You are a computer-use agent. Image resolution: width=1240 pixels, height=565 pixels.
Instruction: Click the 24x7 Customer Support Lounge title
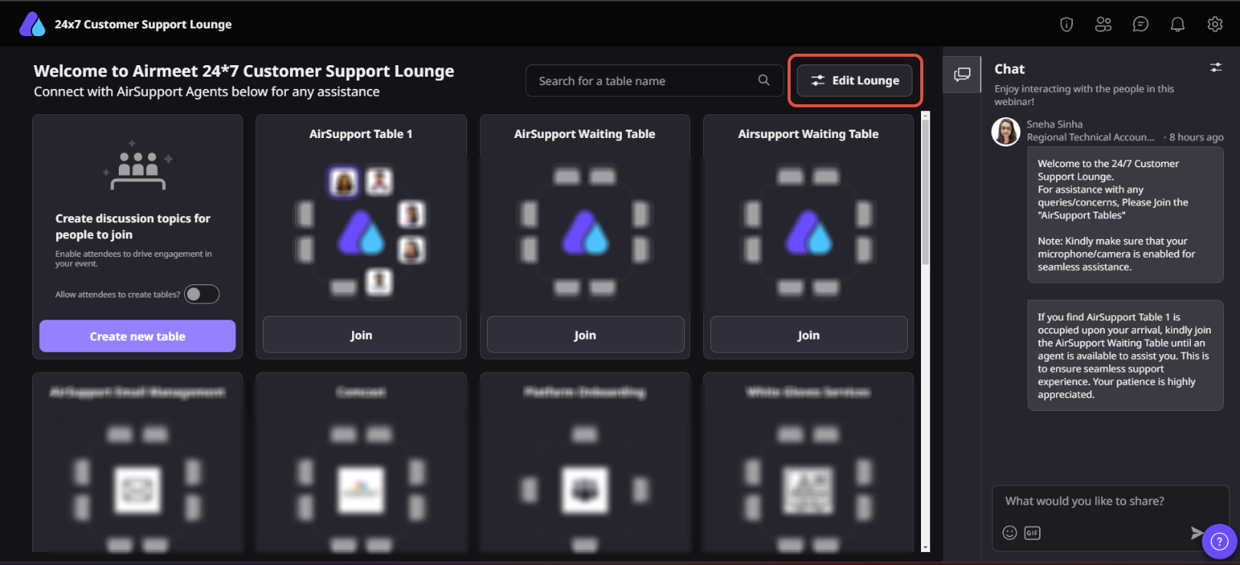[143, 25]
